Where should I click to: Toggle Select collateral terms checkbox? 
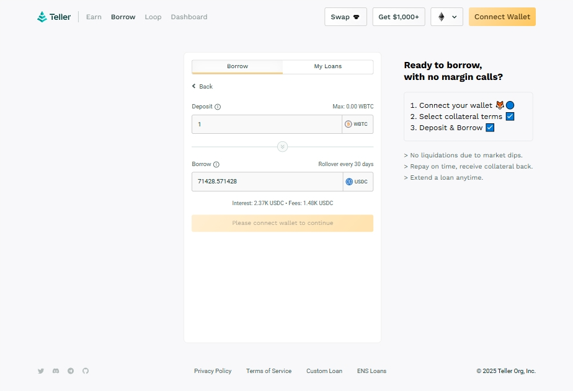tap(510, 116)
